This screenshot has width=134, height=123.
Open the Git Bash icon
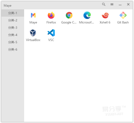tap(123, 15)
